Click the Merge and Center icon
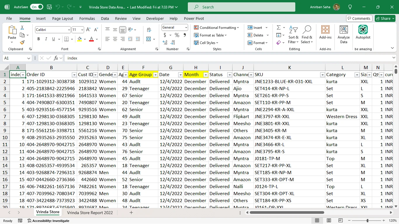This screenshot has width=399, height=224. tap(149, 39)
